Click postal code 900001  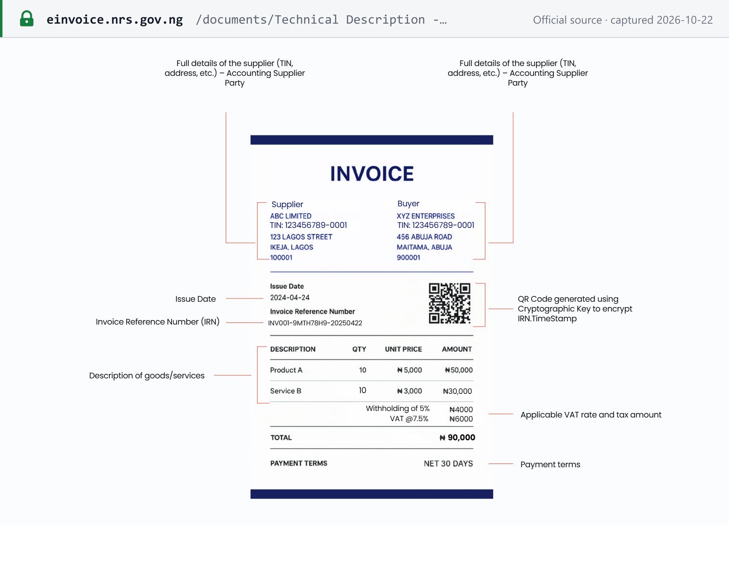pos(408,258)
